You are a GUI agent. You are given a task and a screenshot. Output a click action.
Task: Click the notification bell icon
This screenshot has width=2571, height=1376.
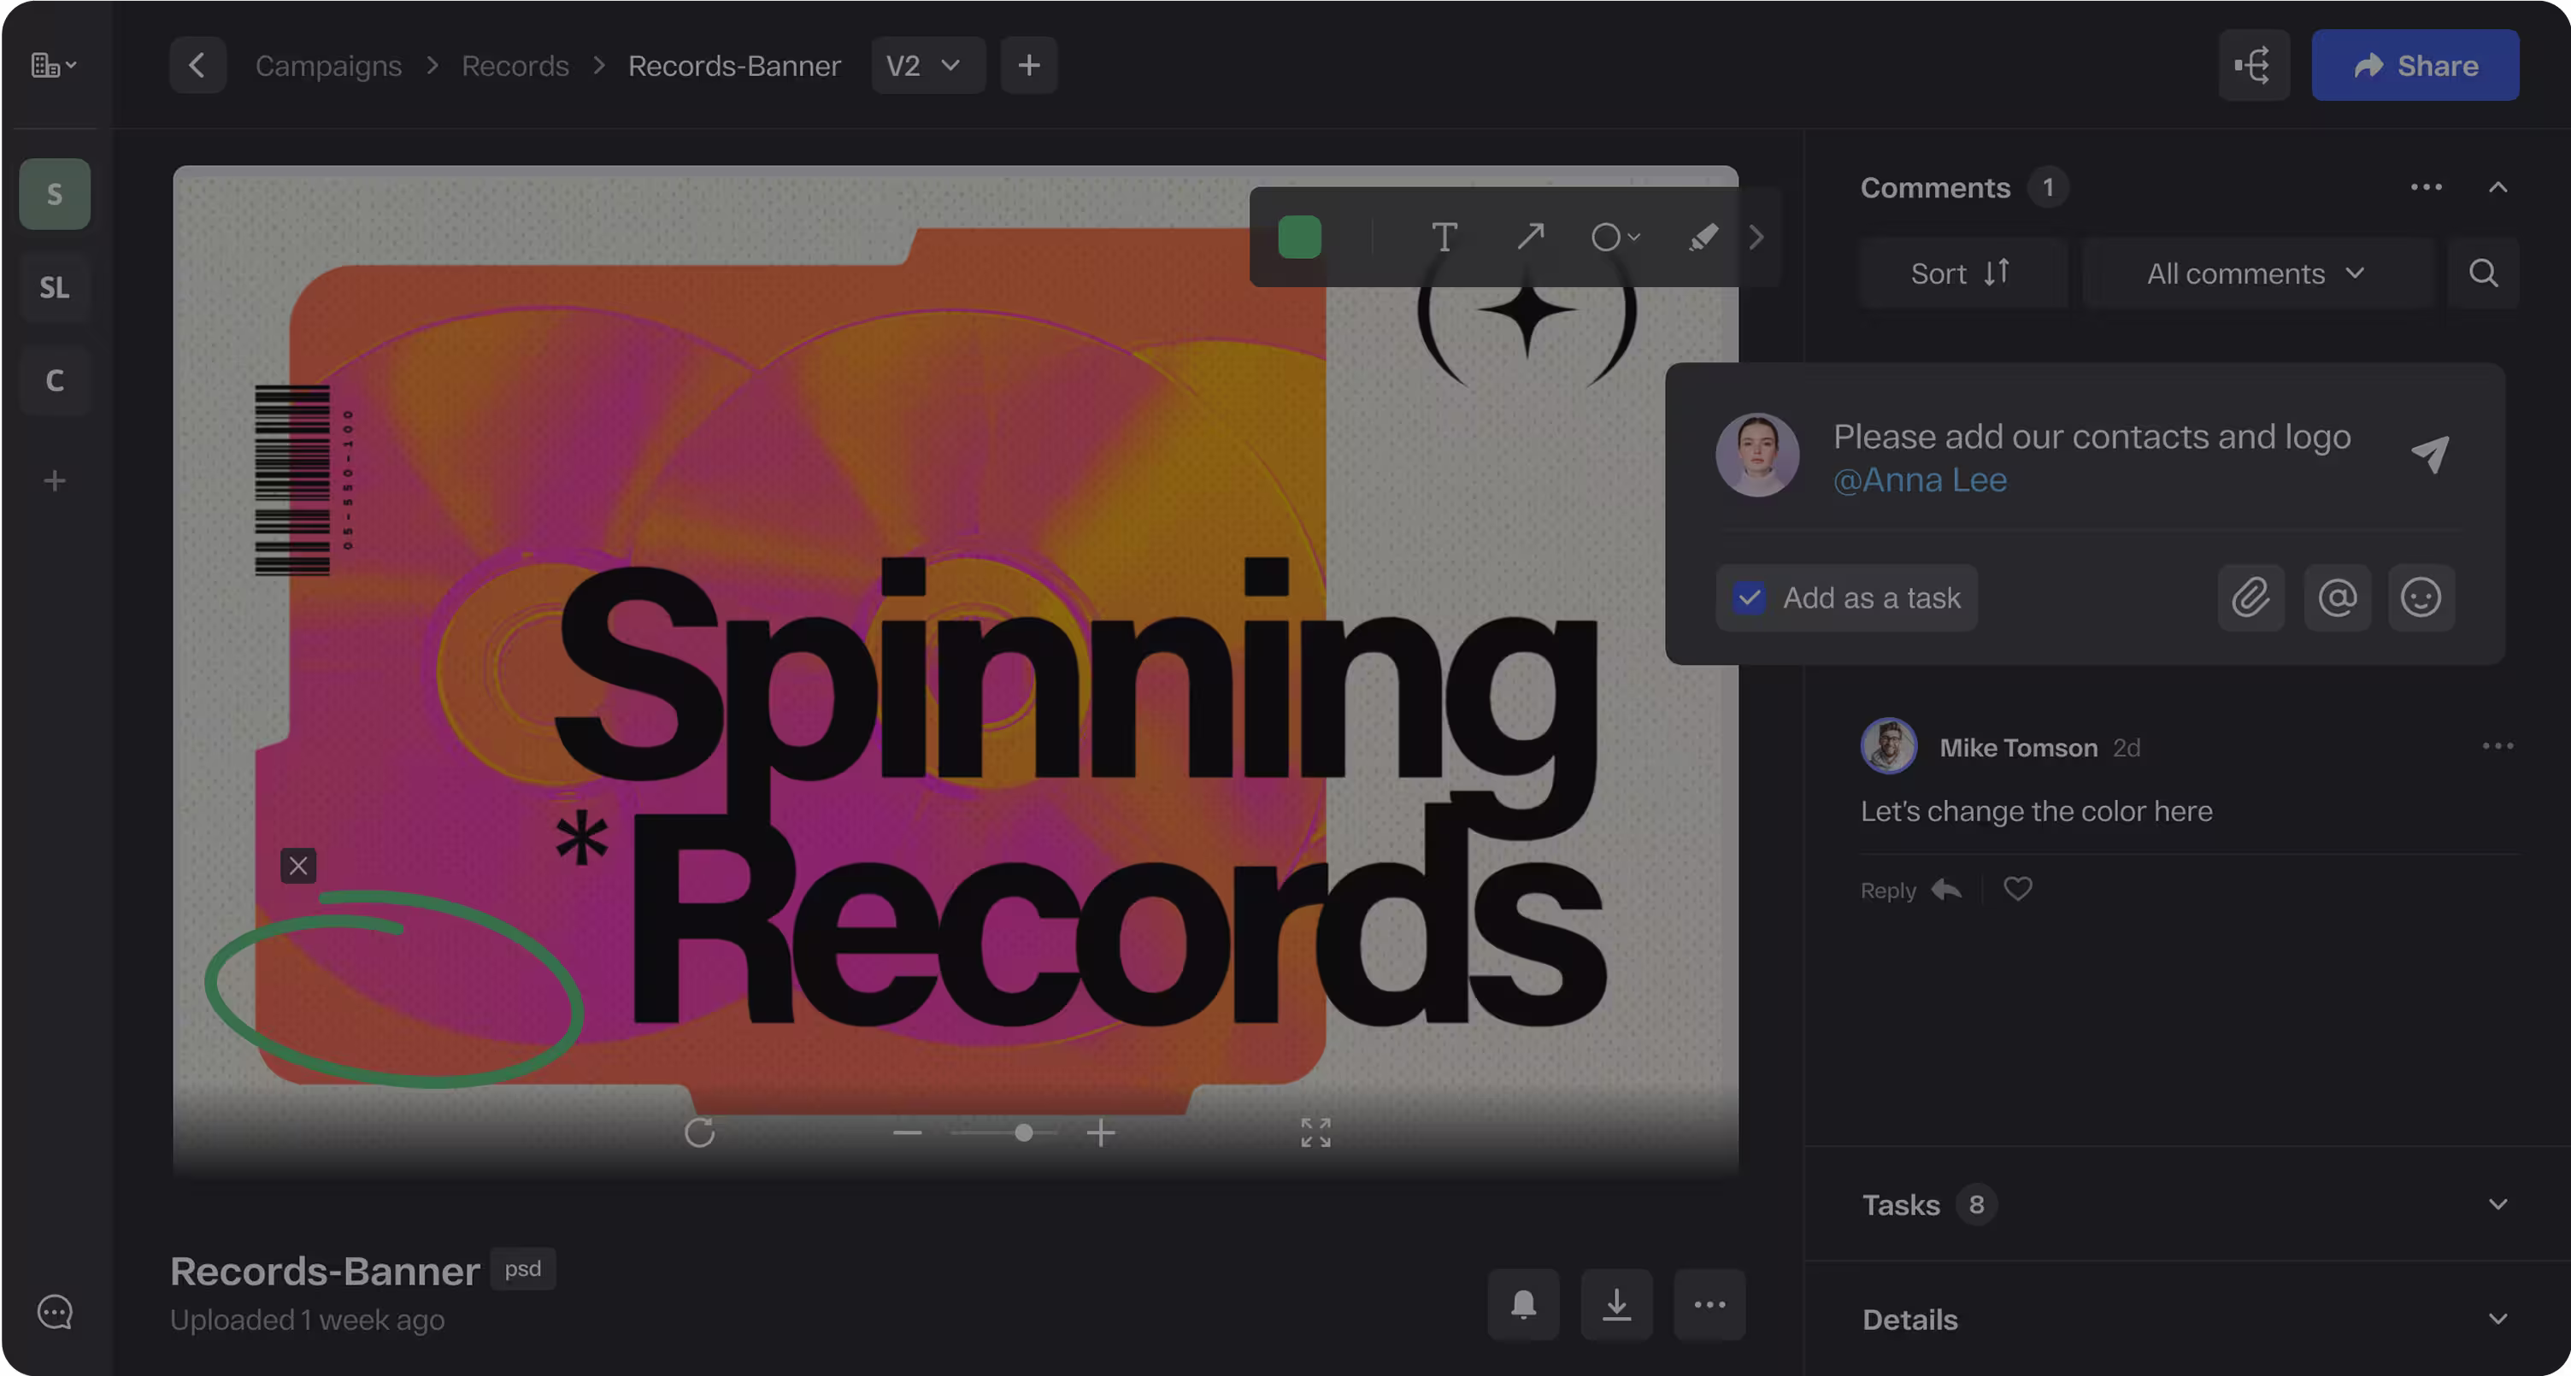[1523, 1304]
